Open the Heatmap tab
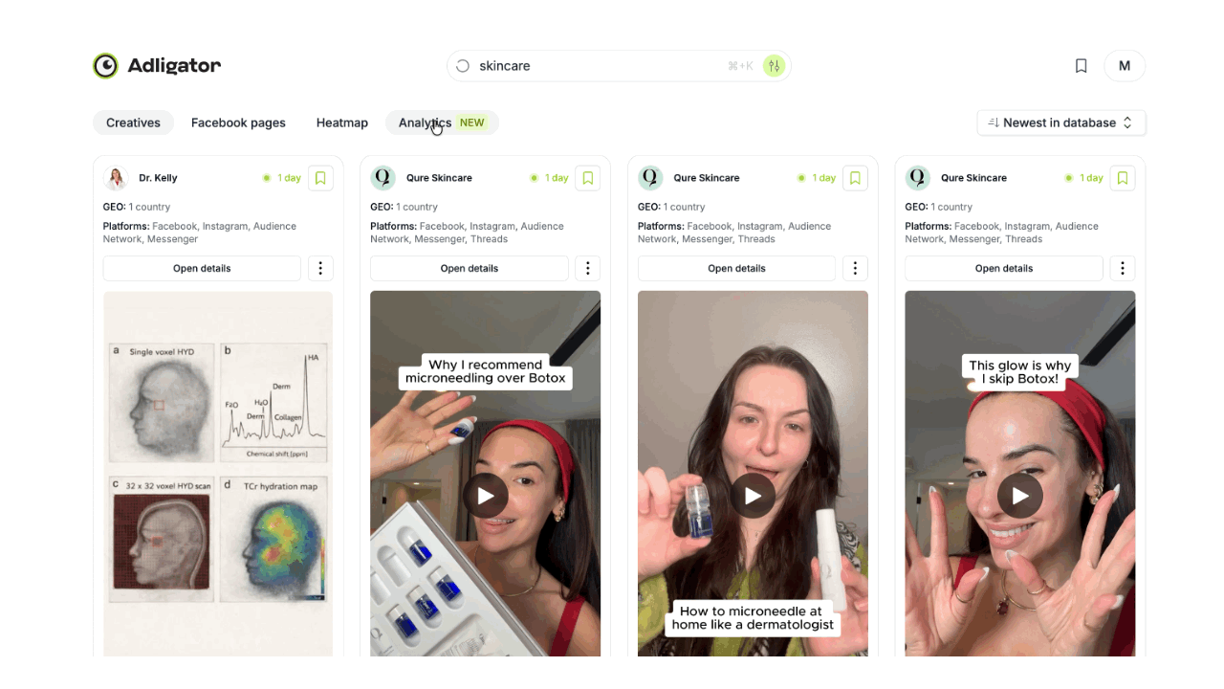The width and height of the screenshot is (1224, 689). (342, 122)
